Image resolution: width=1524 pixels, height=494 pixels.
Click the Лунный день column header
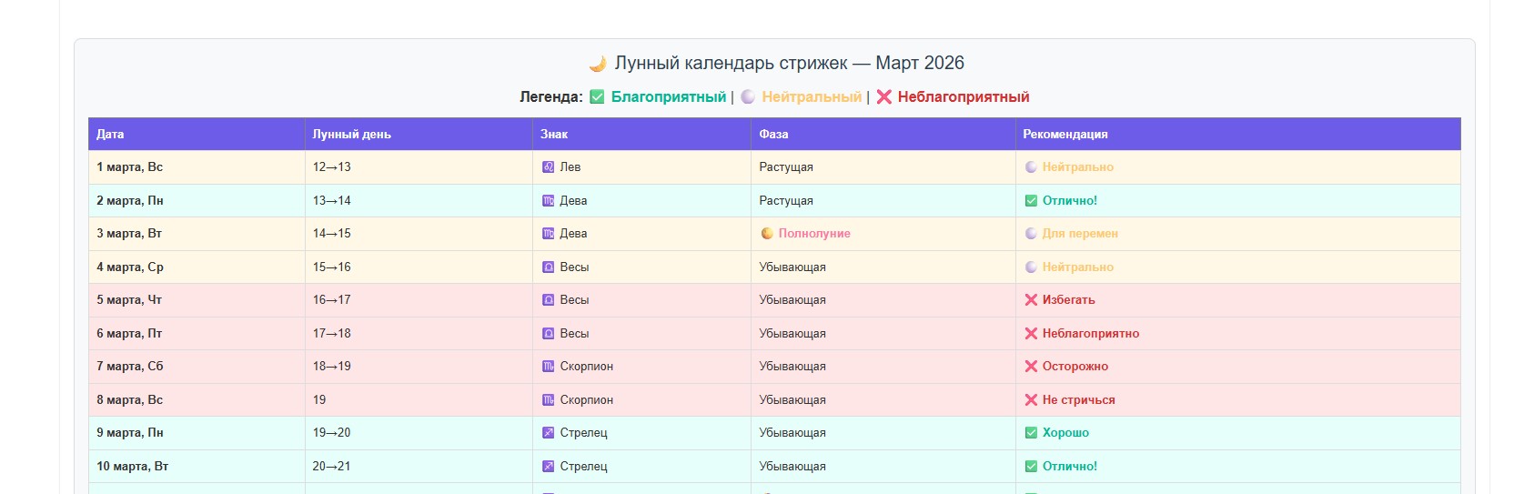tap(351, 135)
